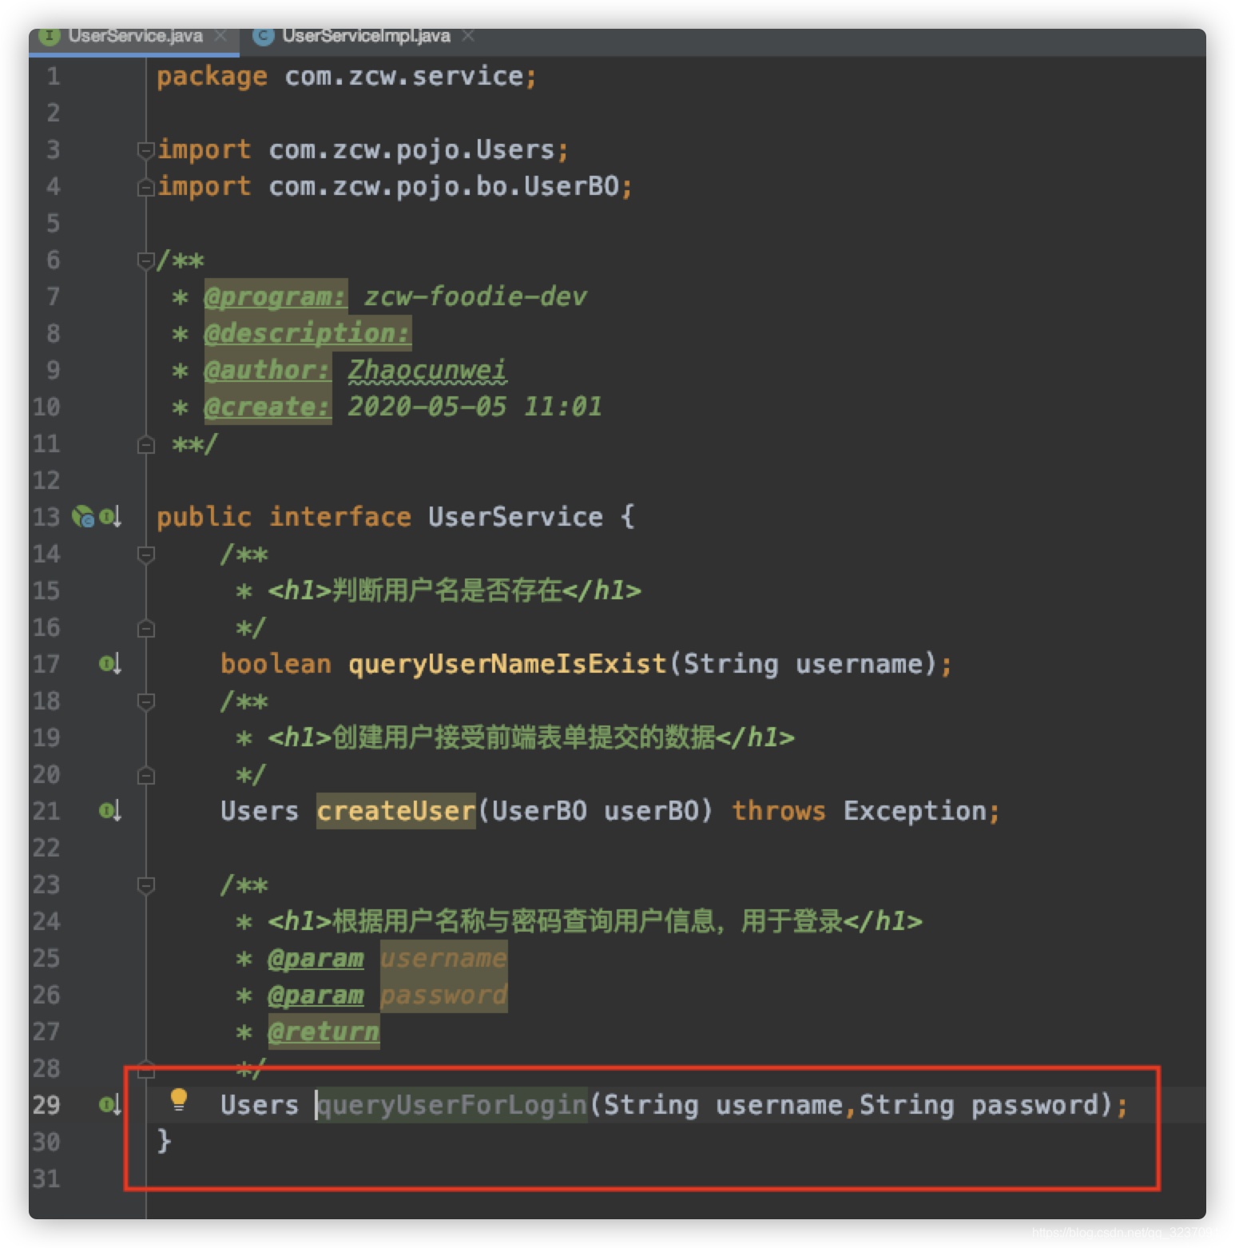Click the fold end marker at line 11

[x=145, y=444]
